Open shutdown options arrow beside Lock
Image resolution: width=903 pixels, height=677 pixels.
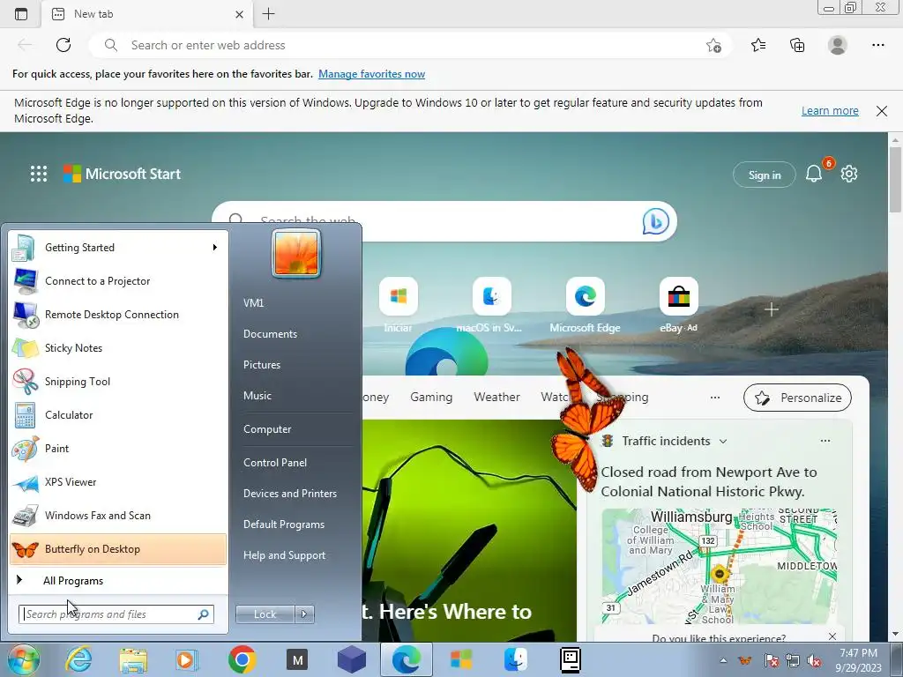pyautogui.click(x=304, y=614)
